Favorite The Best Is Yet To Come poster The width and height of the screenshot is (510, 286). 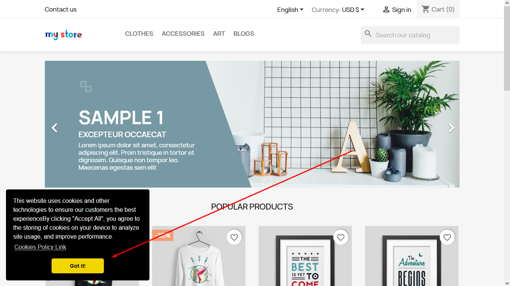[341, 237]
